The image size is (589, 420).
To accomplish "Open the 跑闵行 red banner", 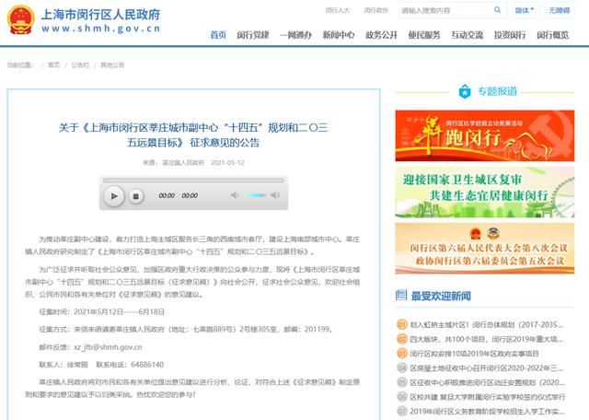I will click(x=485, y=135).
